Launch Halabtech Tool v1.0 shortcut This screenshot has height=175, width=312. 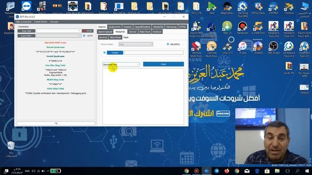click(x=289, y=29)
